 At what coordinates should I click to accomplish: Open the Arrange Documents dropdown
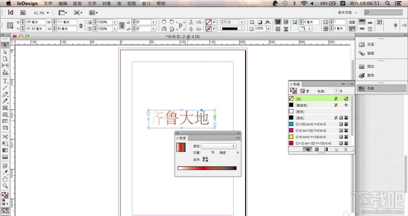(x=93, y=13)
